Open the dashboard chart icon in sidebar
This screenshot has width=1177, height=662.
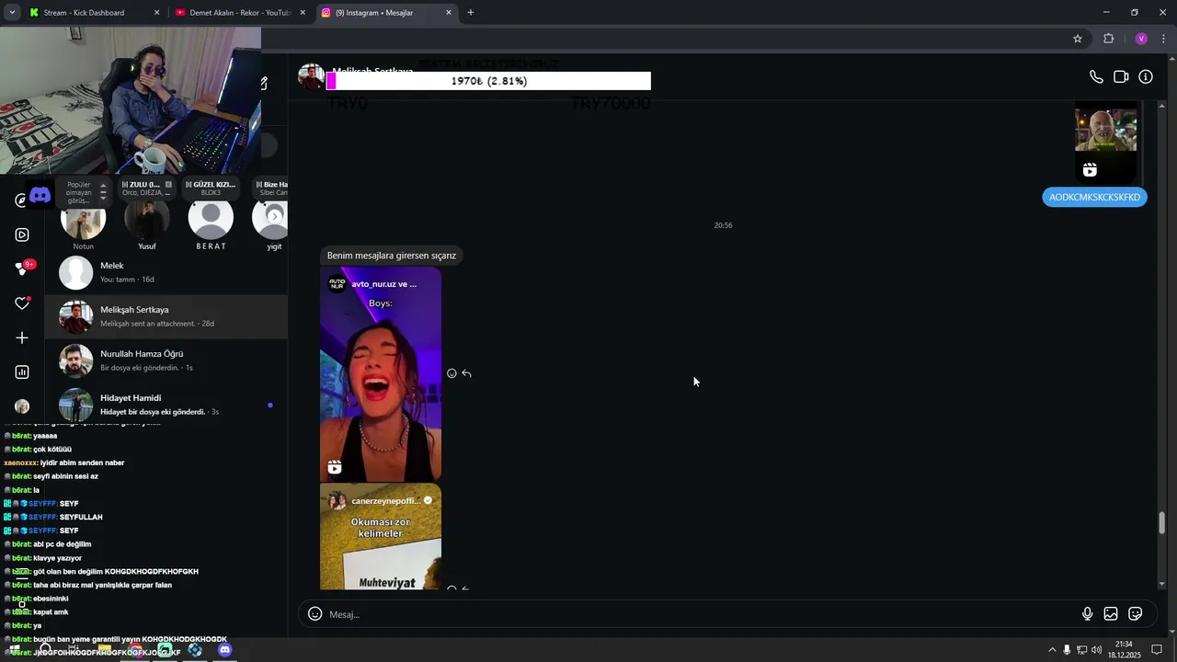click(22, 372)
